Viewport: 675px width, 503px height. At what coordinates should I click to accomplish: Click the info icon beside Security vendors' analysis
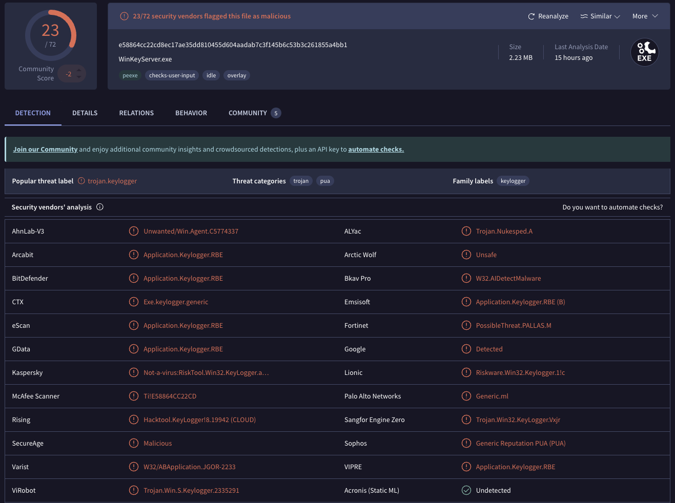click(x=100, y=207)
